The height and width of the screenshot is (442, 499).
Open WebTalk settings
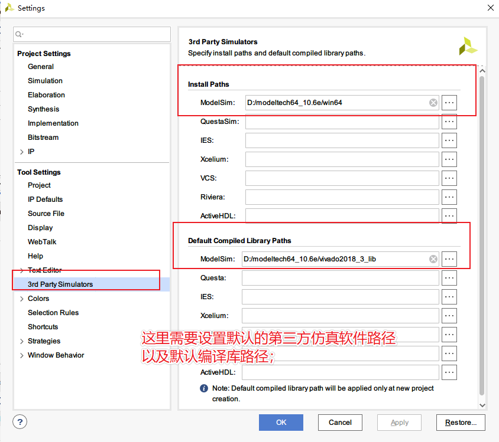[x=42, y=242]
